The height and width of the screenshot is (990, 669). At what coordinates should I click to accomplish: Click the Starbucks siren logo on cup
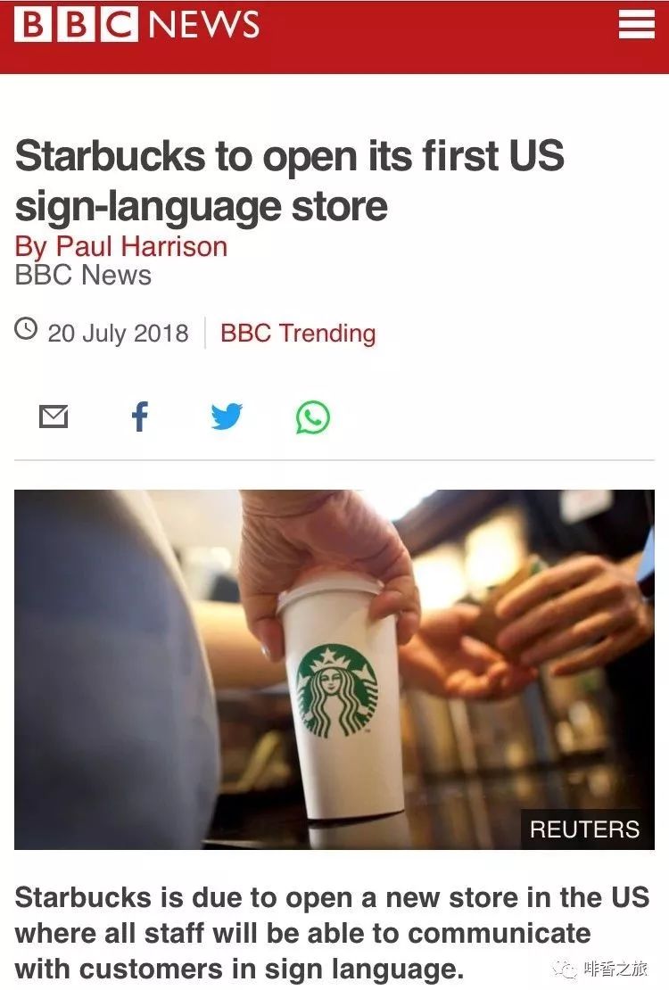[x=336, y=690]
